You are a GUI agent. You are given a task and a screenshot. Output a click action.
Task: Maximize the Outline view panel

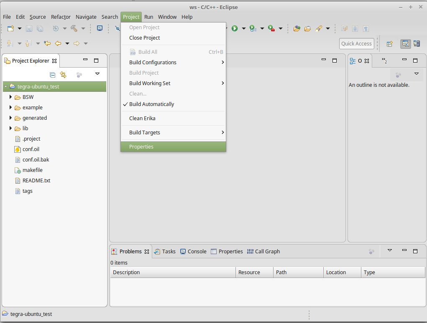(415, 61)
